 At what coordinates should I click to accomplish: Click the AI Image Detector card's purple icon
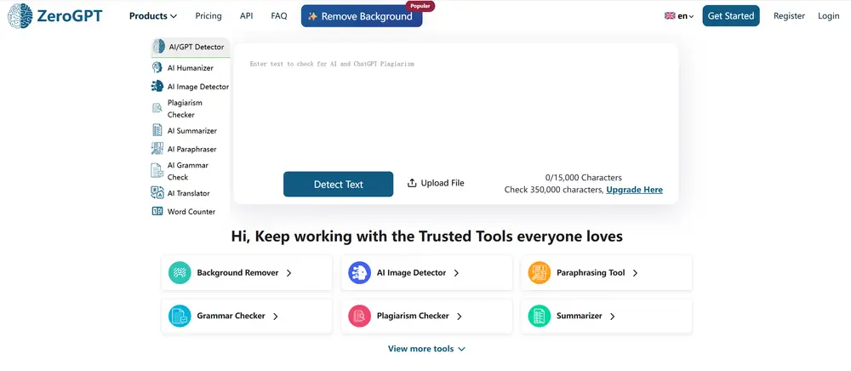[x=359, y=273]
